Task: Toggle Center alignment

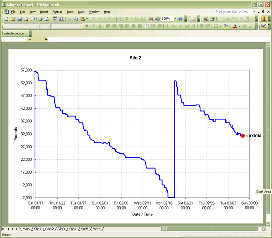Action: coord(114,26)
